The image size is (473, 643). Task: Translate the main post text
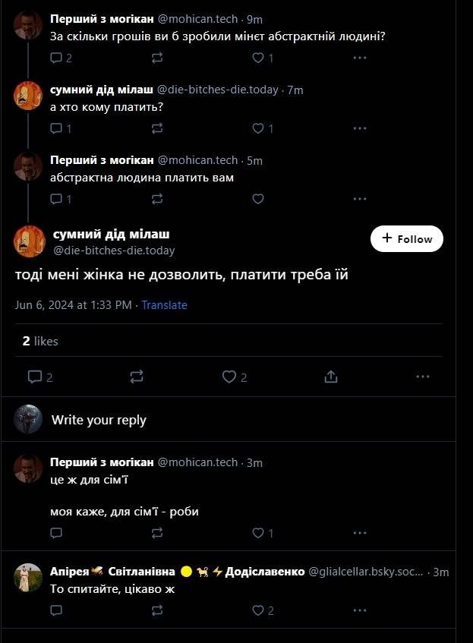[164, 305]
